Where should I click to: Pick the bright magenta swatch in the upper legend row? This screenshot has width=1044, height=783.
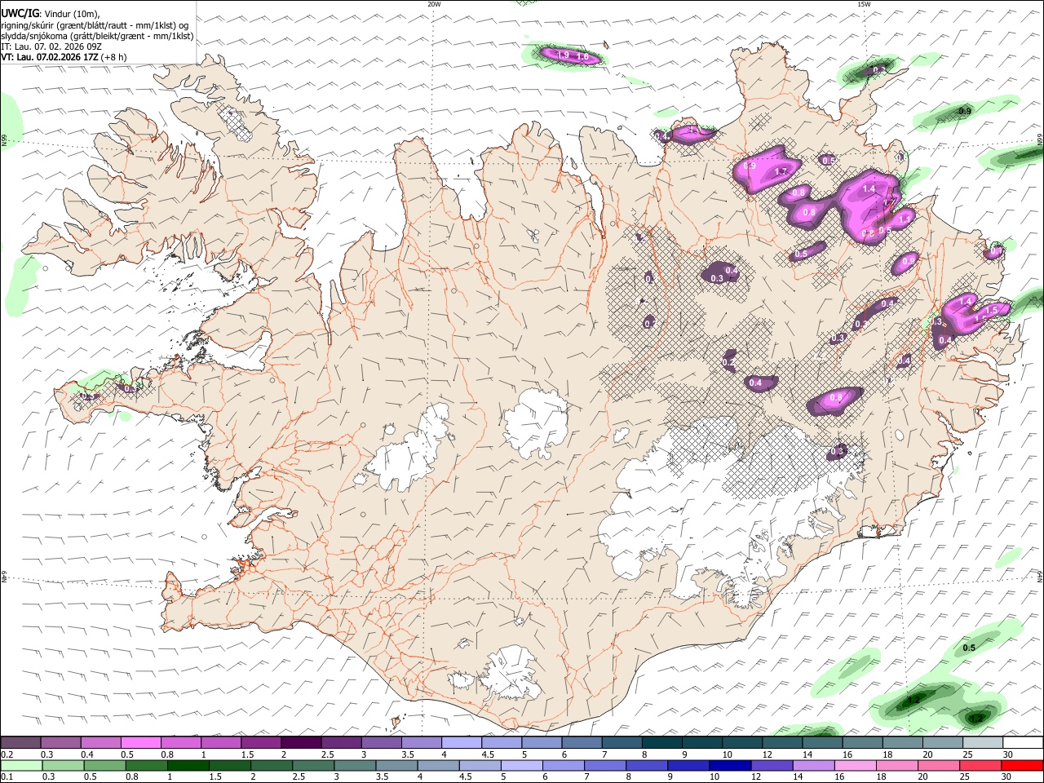[141, 743]
